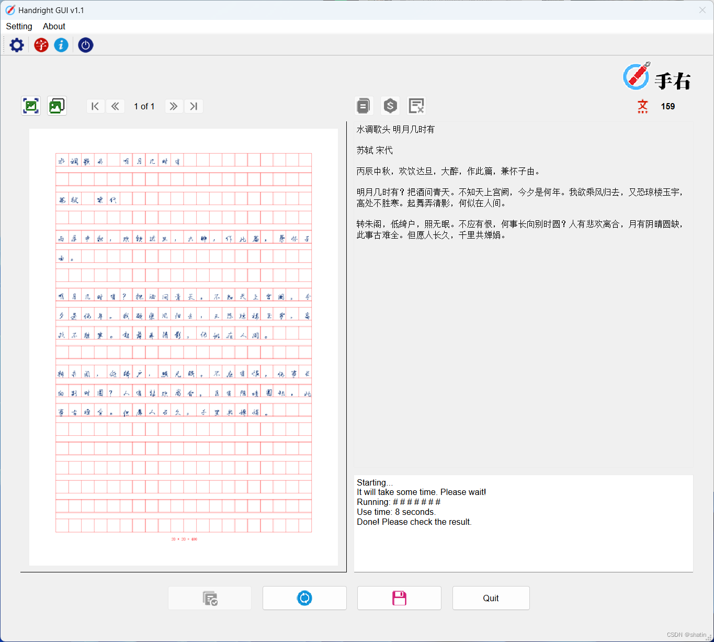Close the Handright GUI window
Viewport: 714px width, 642px height.
coord(702,10)
